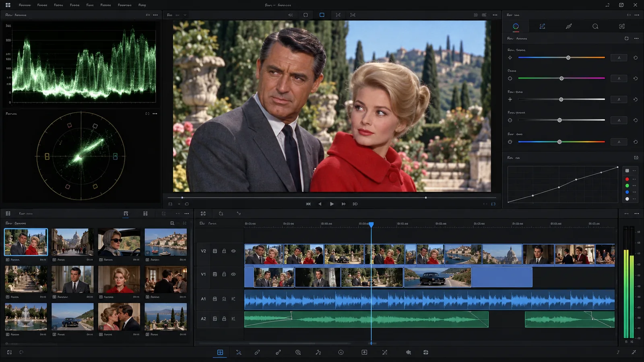Open the waveform scope panel three-dot menu
This screenshot has height=362, width=644.
pyautogui.click(x=155, y=15)
